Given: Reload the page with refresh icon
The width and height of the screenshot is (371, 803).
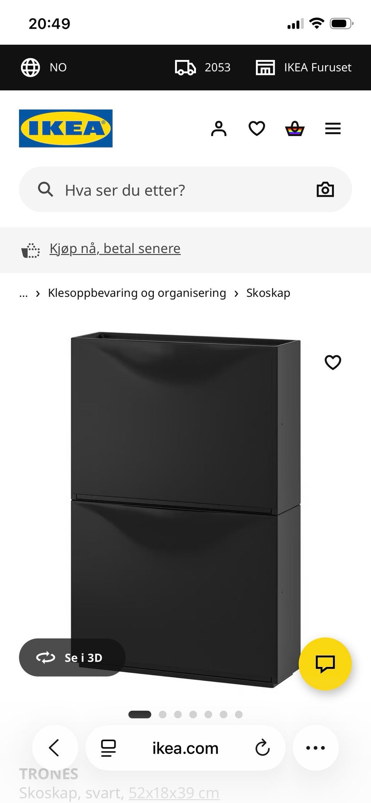Looking at the screenshot, I should 262,748.
